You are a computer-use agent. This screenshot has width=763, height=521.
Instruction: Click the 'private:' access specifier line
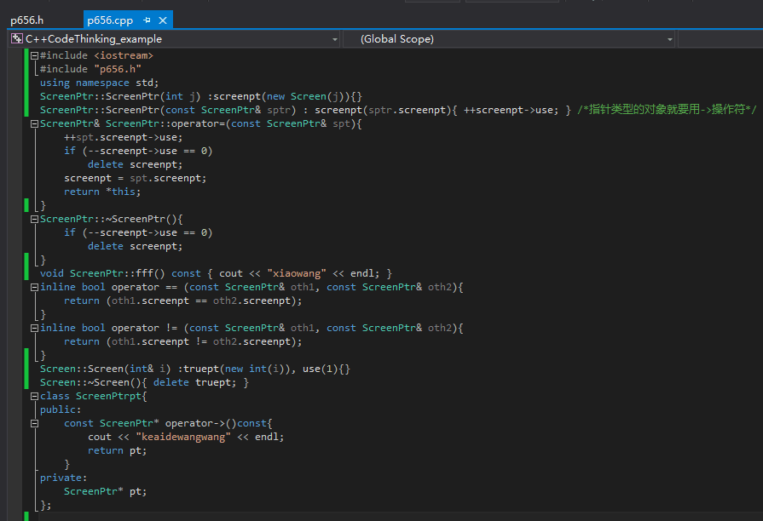[63, 478]
